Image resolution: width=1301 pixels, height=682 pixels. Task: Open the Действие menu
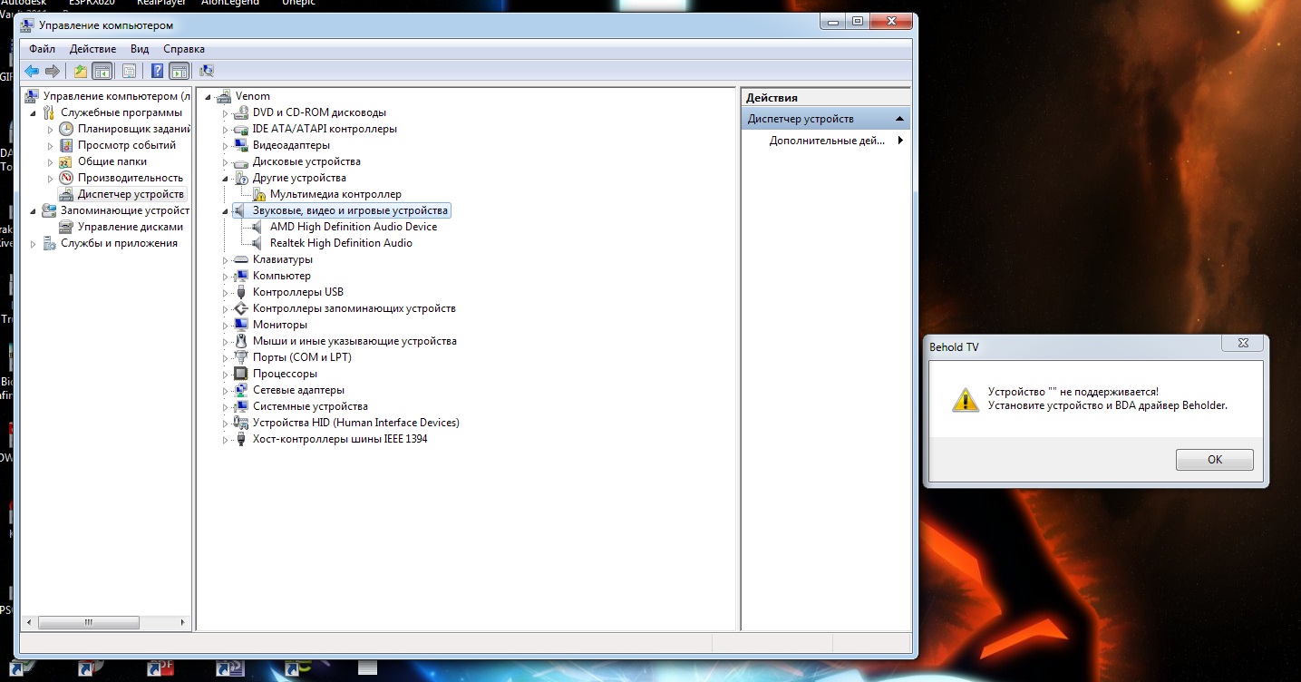(x=92, y=49)
